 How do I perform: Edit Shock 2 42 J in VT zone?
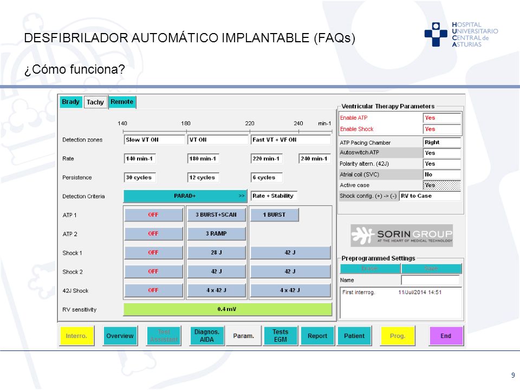[x=216, y=271]
